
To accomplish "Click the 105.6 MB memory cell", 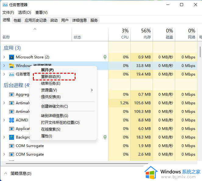I will [x=142, y=103].
